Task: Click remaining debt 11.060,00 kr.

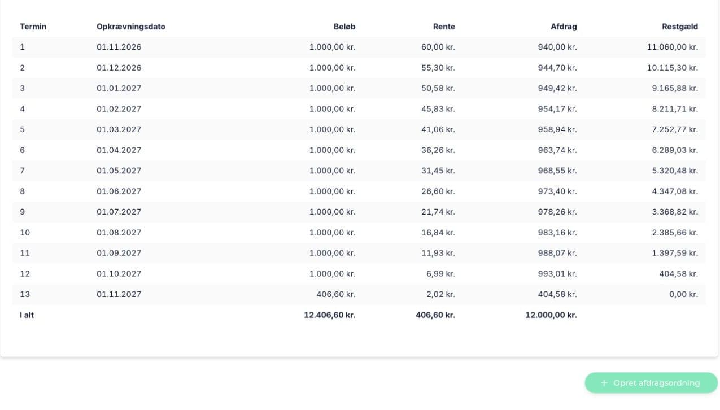Action: tap(673, 47)
